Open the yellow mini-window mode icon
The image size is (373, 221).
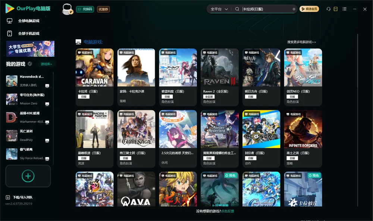tap(335, 9)
